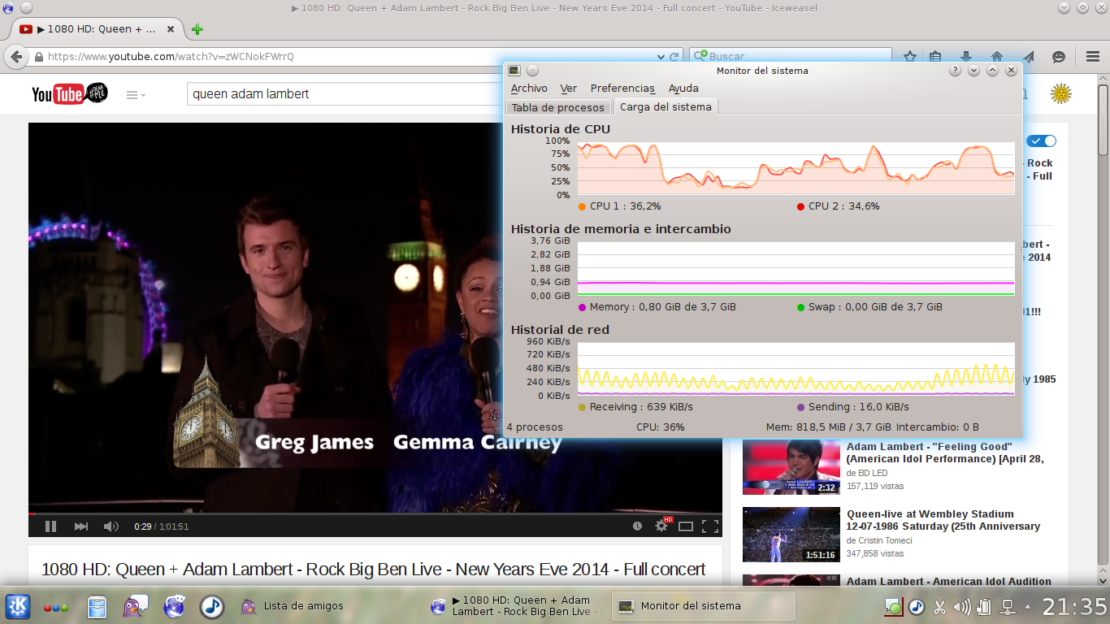
Task: Open the KDE application launcher
Action: [x=18, y=606]
